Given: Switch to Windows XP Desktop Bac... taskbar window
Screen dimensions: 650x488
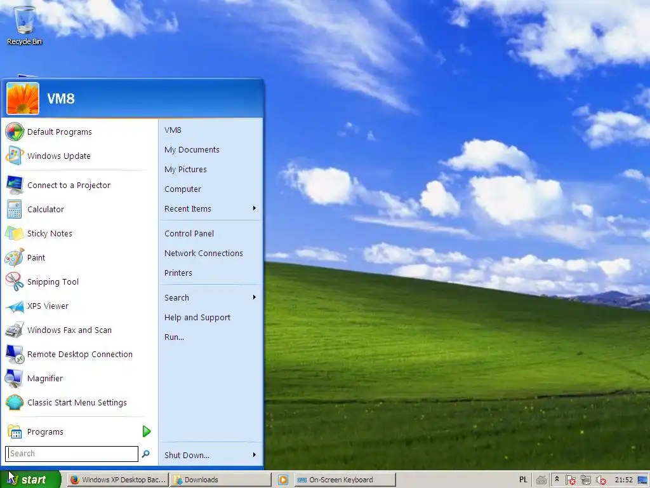Looking at the screenshot, I should [118, 480].
